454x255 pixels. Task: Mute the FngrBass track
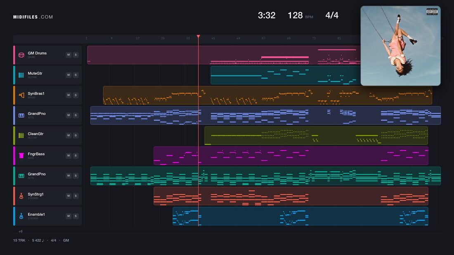(69, 156)
